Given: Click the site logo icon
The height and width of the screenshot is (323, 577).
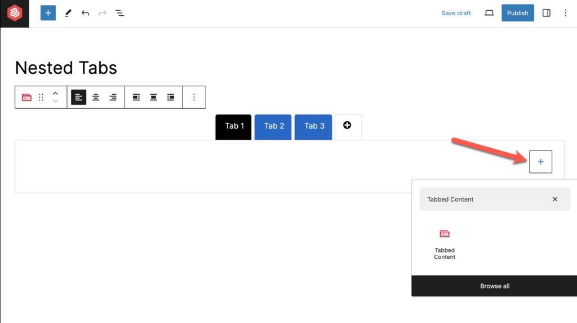Looking at the screenshot, I should tap(14, 14).
